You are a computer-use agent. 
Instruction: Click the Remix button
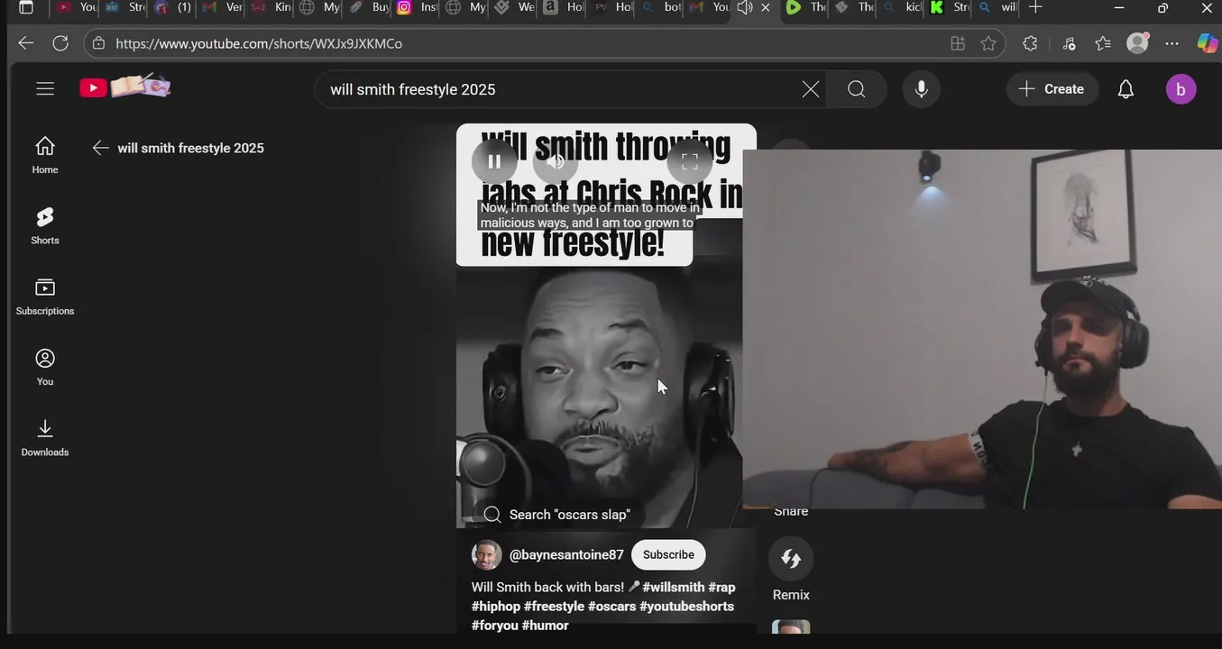(x=791, y=570)
